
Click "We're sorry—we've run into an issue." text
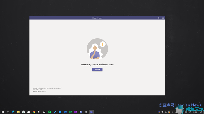coord(97,65)
